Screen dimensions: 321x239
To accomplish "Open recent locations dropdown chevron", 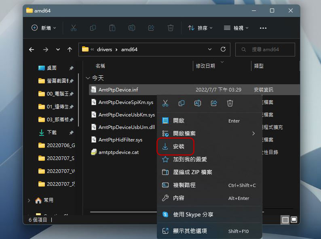I will coord(58,50).
